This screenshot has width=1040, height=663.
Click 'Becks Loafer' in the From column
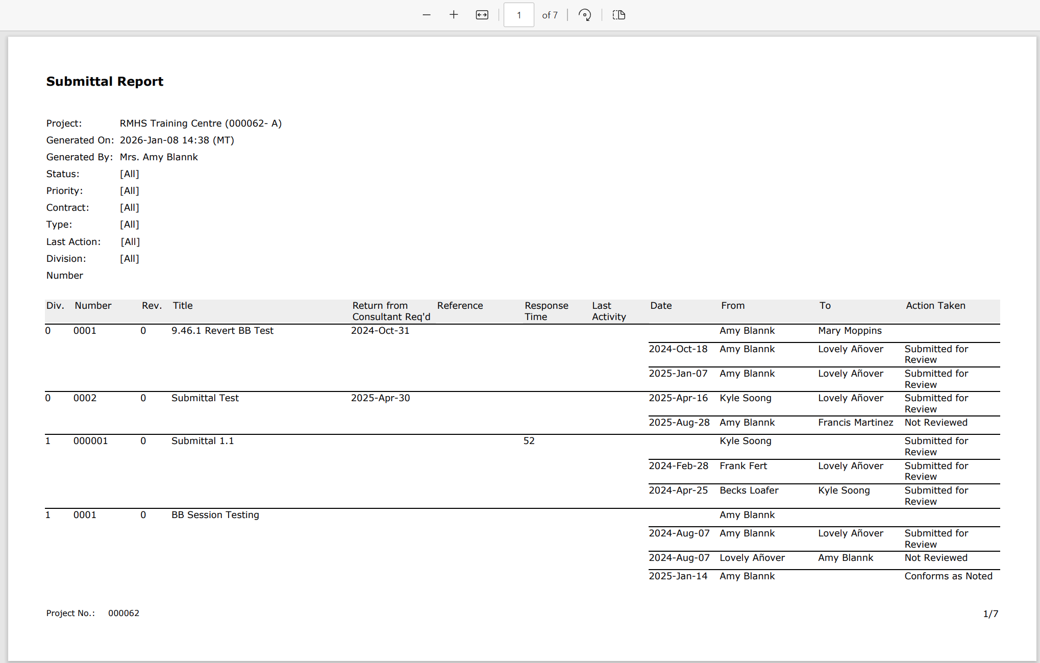(749, 490)
